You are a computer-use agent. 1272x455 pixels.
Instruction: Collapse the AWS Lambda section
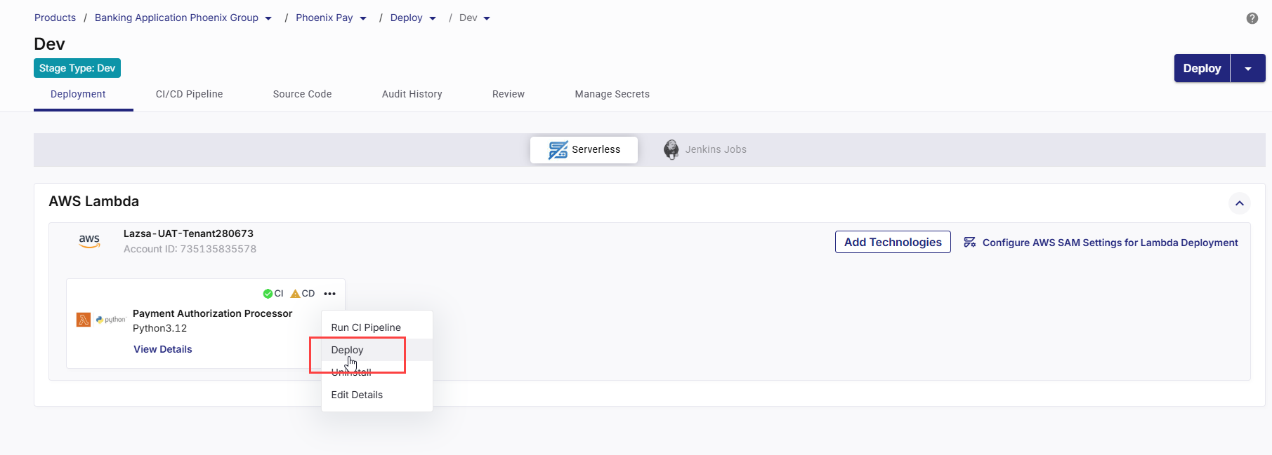click(1239, 203)
